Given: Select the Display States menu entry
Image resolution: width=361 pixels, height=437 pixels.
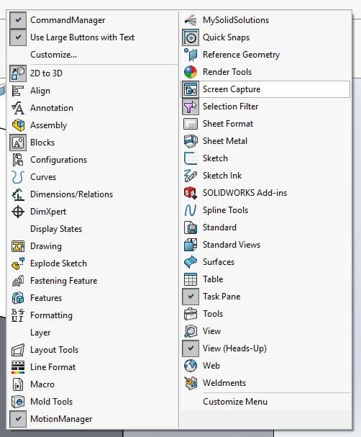Looking at the screenshot, I should (56, 229).
